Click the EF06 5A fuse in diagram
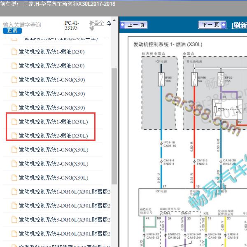Viewport: 247px width, 247px height. point(194,79)
